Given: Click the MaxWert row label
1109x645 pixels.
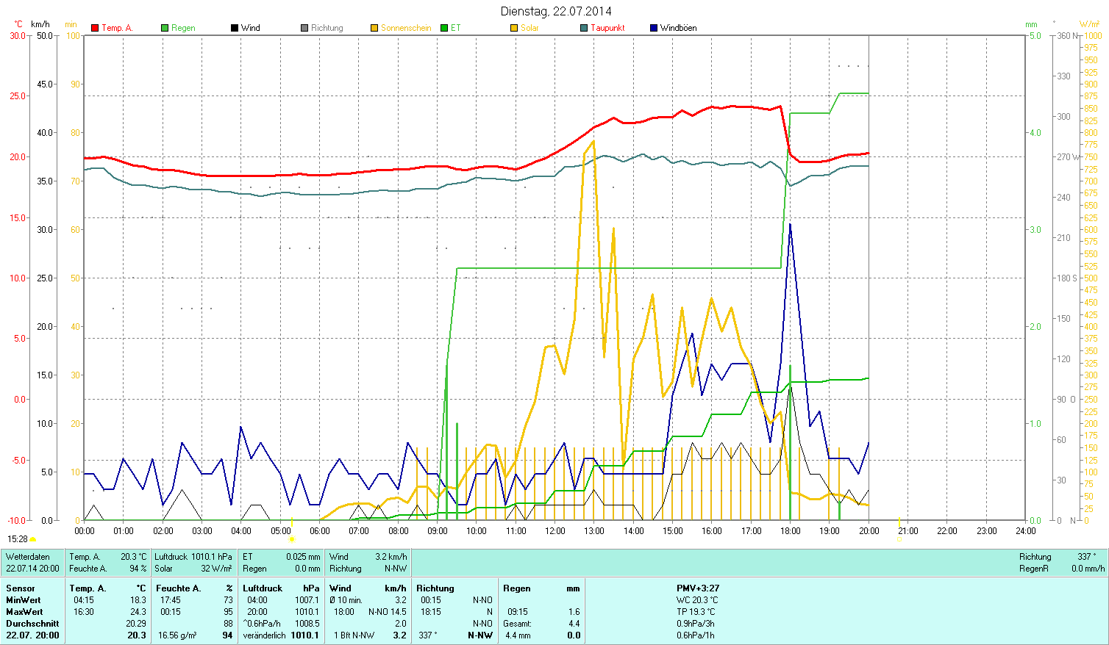Looking at the screenshot, I should tap(25, 612).
